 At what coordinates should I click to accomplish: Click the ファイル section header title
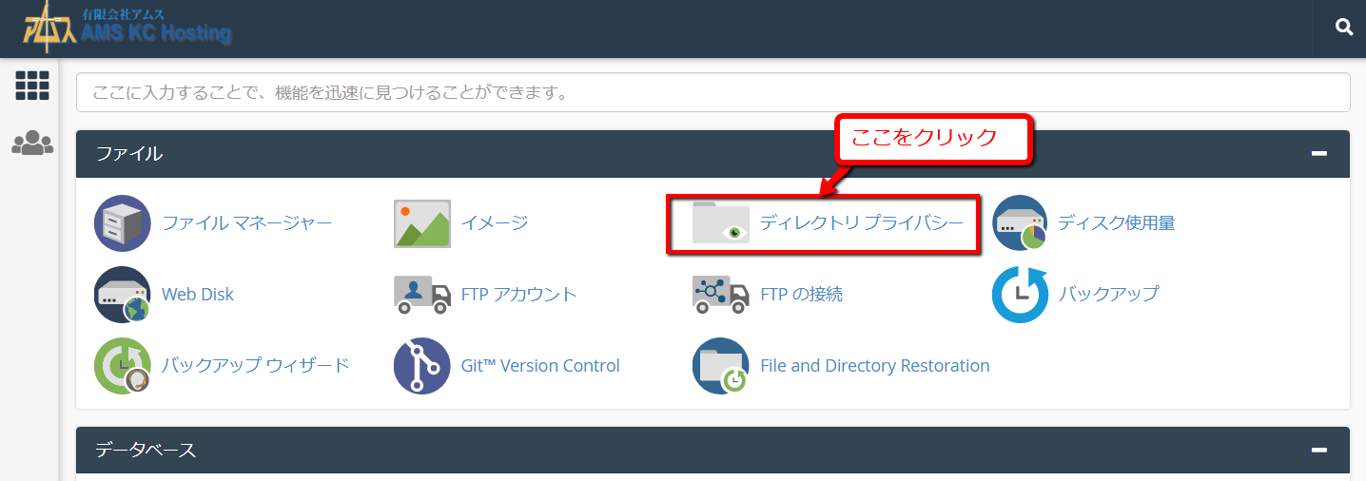129,154
